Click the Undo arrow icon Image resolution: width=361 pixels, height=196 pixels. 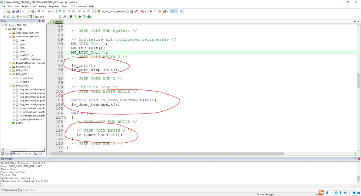click(x=38, y=11)
